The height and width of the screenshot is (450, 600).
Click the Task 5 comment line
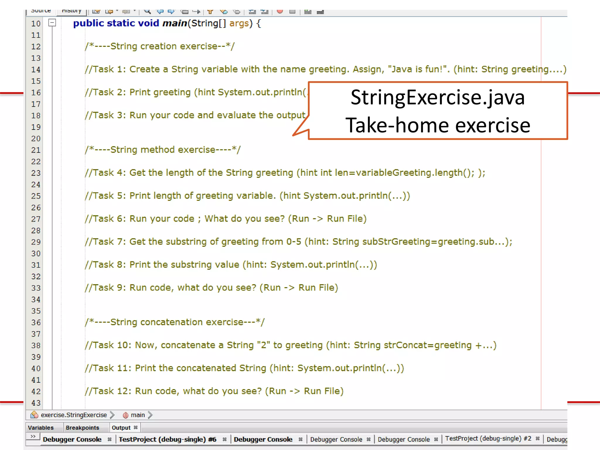pos(247,196)
